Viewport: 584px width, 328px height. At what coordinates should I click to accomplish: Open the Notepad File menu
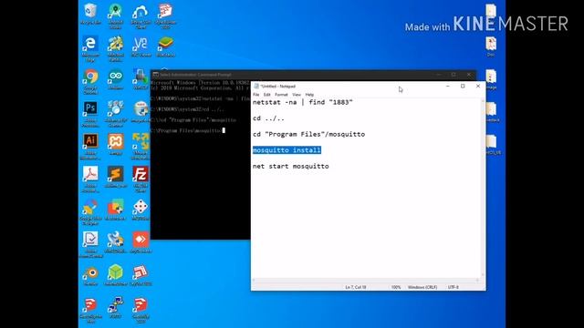[x=256, y=95]
